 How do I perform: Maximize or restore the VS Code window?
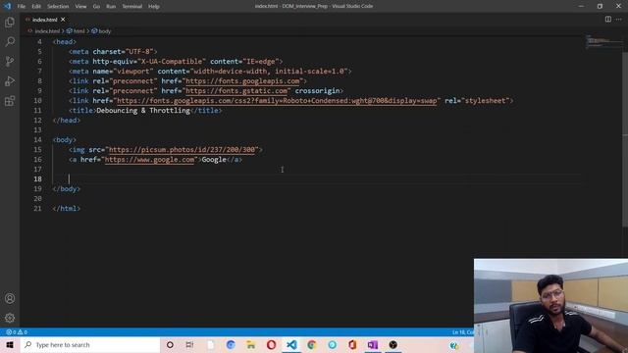(600, 6)
